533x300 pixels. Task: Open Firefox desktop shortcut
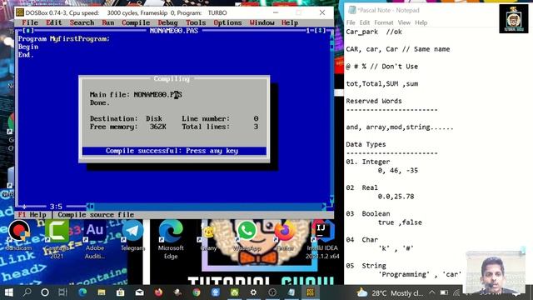(285, 236)
